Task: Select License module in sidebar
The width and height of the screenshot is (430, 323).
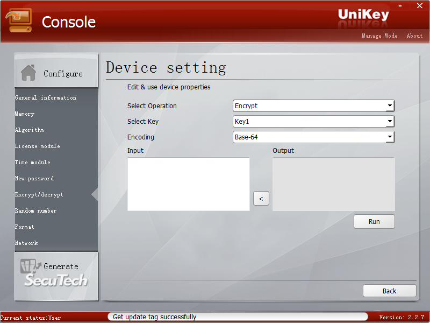Action: (37, 146)
